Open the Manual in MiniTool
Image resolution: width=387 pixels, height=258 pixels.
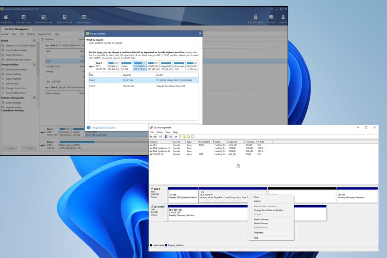[x=271, y=19]
